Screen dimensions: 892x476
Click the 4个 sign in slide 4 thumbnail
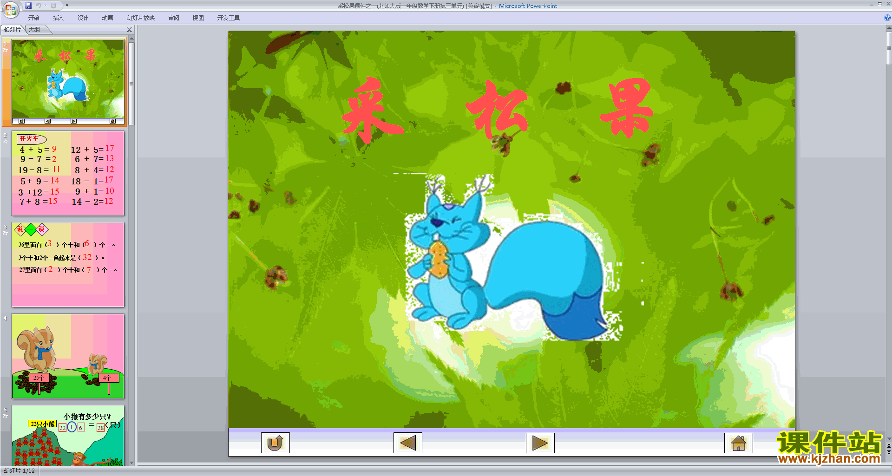point(108,378)
